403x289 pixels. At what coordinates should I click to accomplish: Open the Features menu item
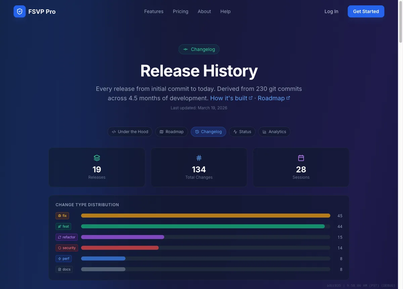pos(153,11)
